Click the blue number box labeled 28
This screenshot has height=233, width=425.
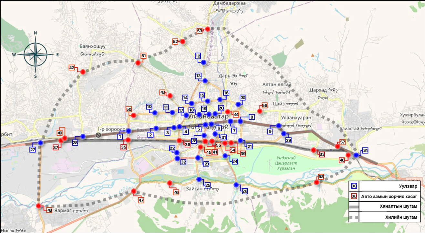[75, 143]
